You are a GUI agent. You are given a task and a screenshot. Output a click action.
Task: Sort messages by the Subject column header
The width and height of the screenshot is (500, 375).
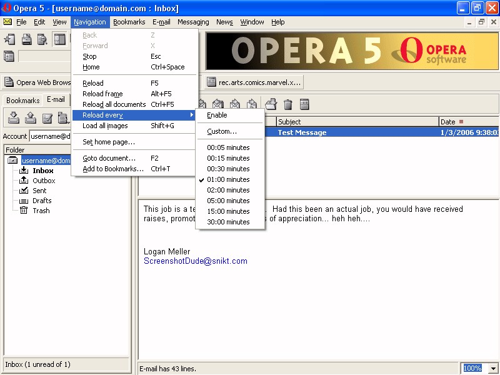coord(357,121)
